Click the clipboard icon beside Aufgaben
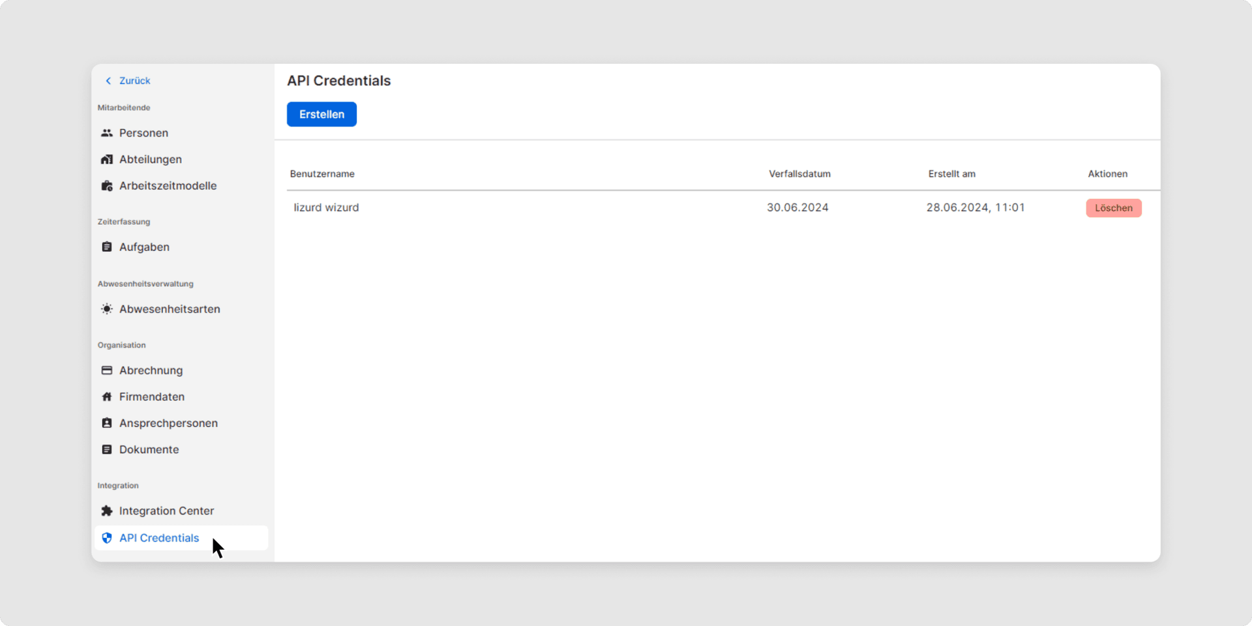 tap(107, 247)
